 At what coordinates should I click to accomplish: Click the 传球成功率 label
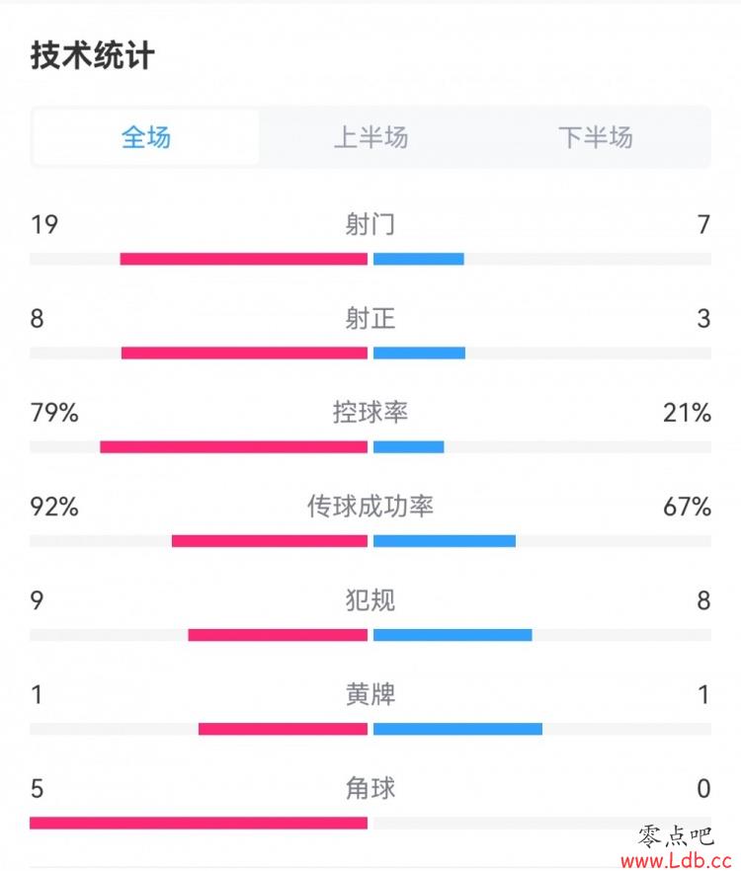pos(370,506)
